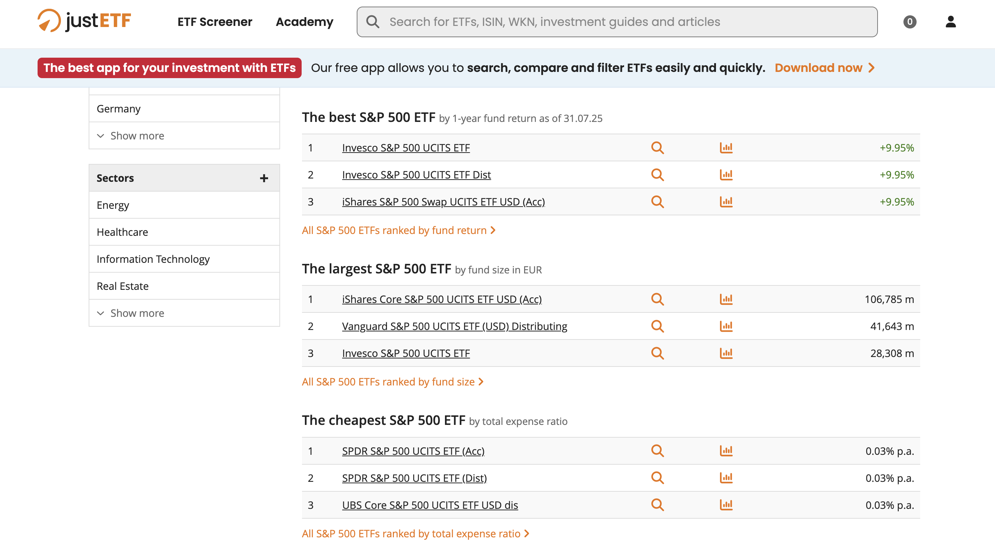This screenshot has width=995, height=549.
Task: Open the Academy menu item
Action: click(x=304, y=22)
